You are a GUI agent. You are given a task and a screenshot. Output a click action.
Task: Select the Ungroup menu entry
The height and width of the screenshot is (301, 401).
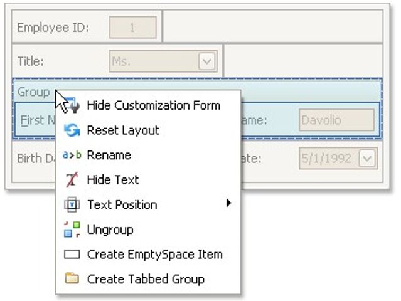point(110,230)
